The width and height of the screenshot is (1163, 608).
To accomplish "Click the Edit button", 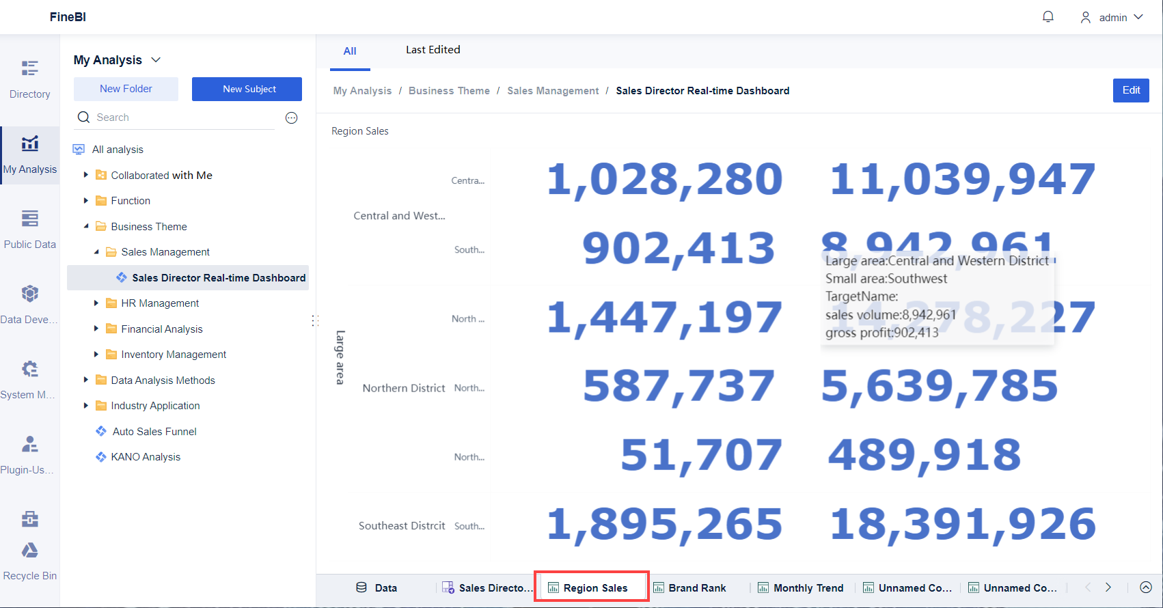I will pyautogui.click(x=1130, y=90).
